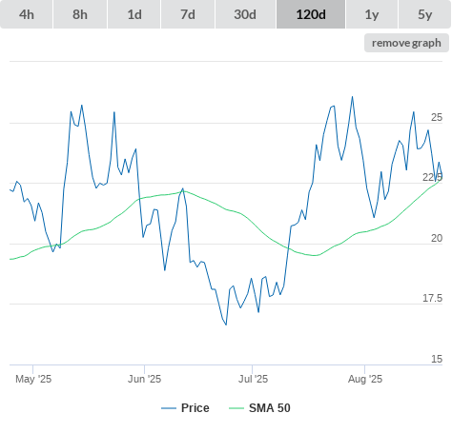
Task: Open the 1y time range
Action: coord(372,14)
